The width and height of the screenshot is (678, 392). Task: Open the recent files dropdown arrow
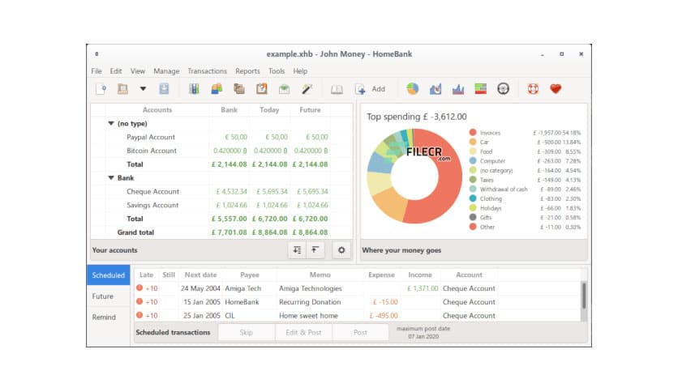coord(143,89)
